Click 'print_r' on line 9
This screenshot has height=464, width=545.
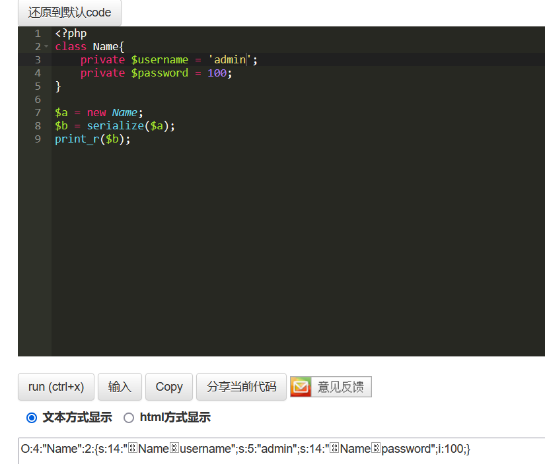pos(77,139)
